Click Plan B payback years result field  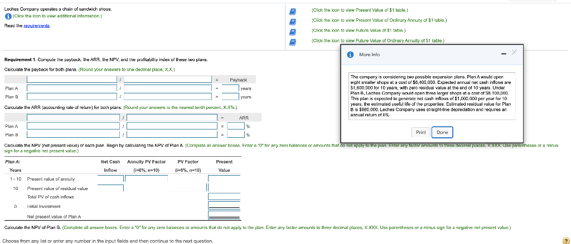pyautogui.click(x=230, y=97)
